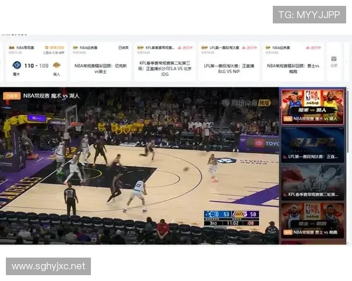The image size is (352, 281).
Task: Select 魔术 vs 湖人 thumbnail in sidebar
Action: [313, 107]
